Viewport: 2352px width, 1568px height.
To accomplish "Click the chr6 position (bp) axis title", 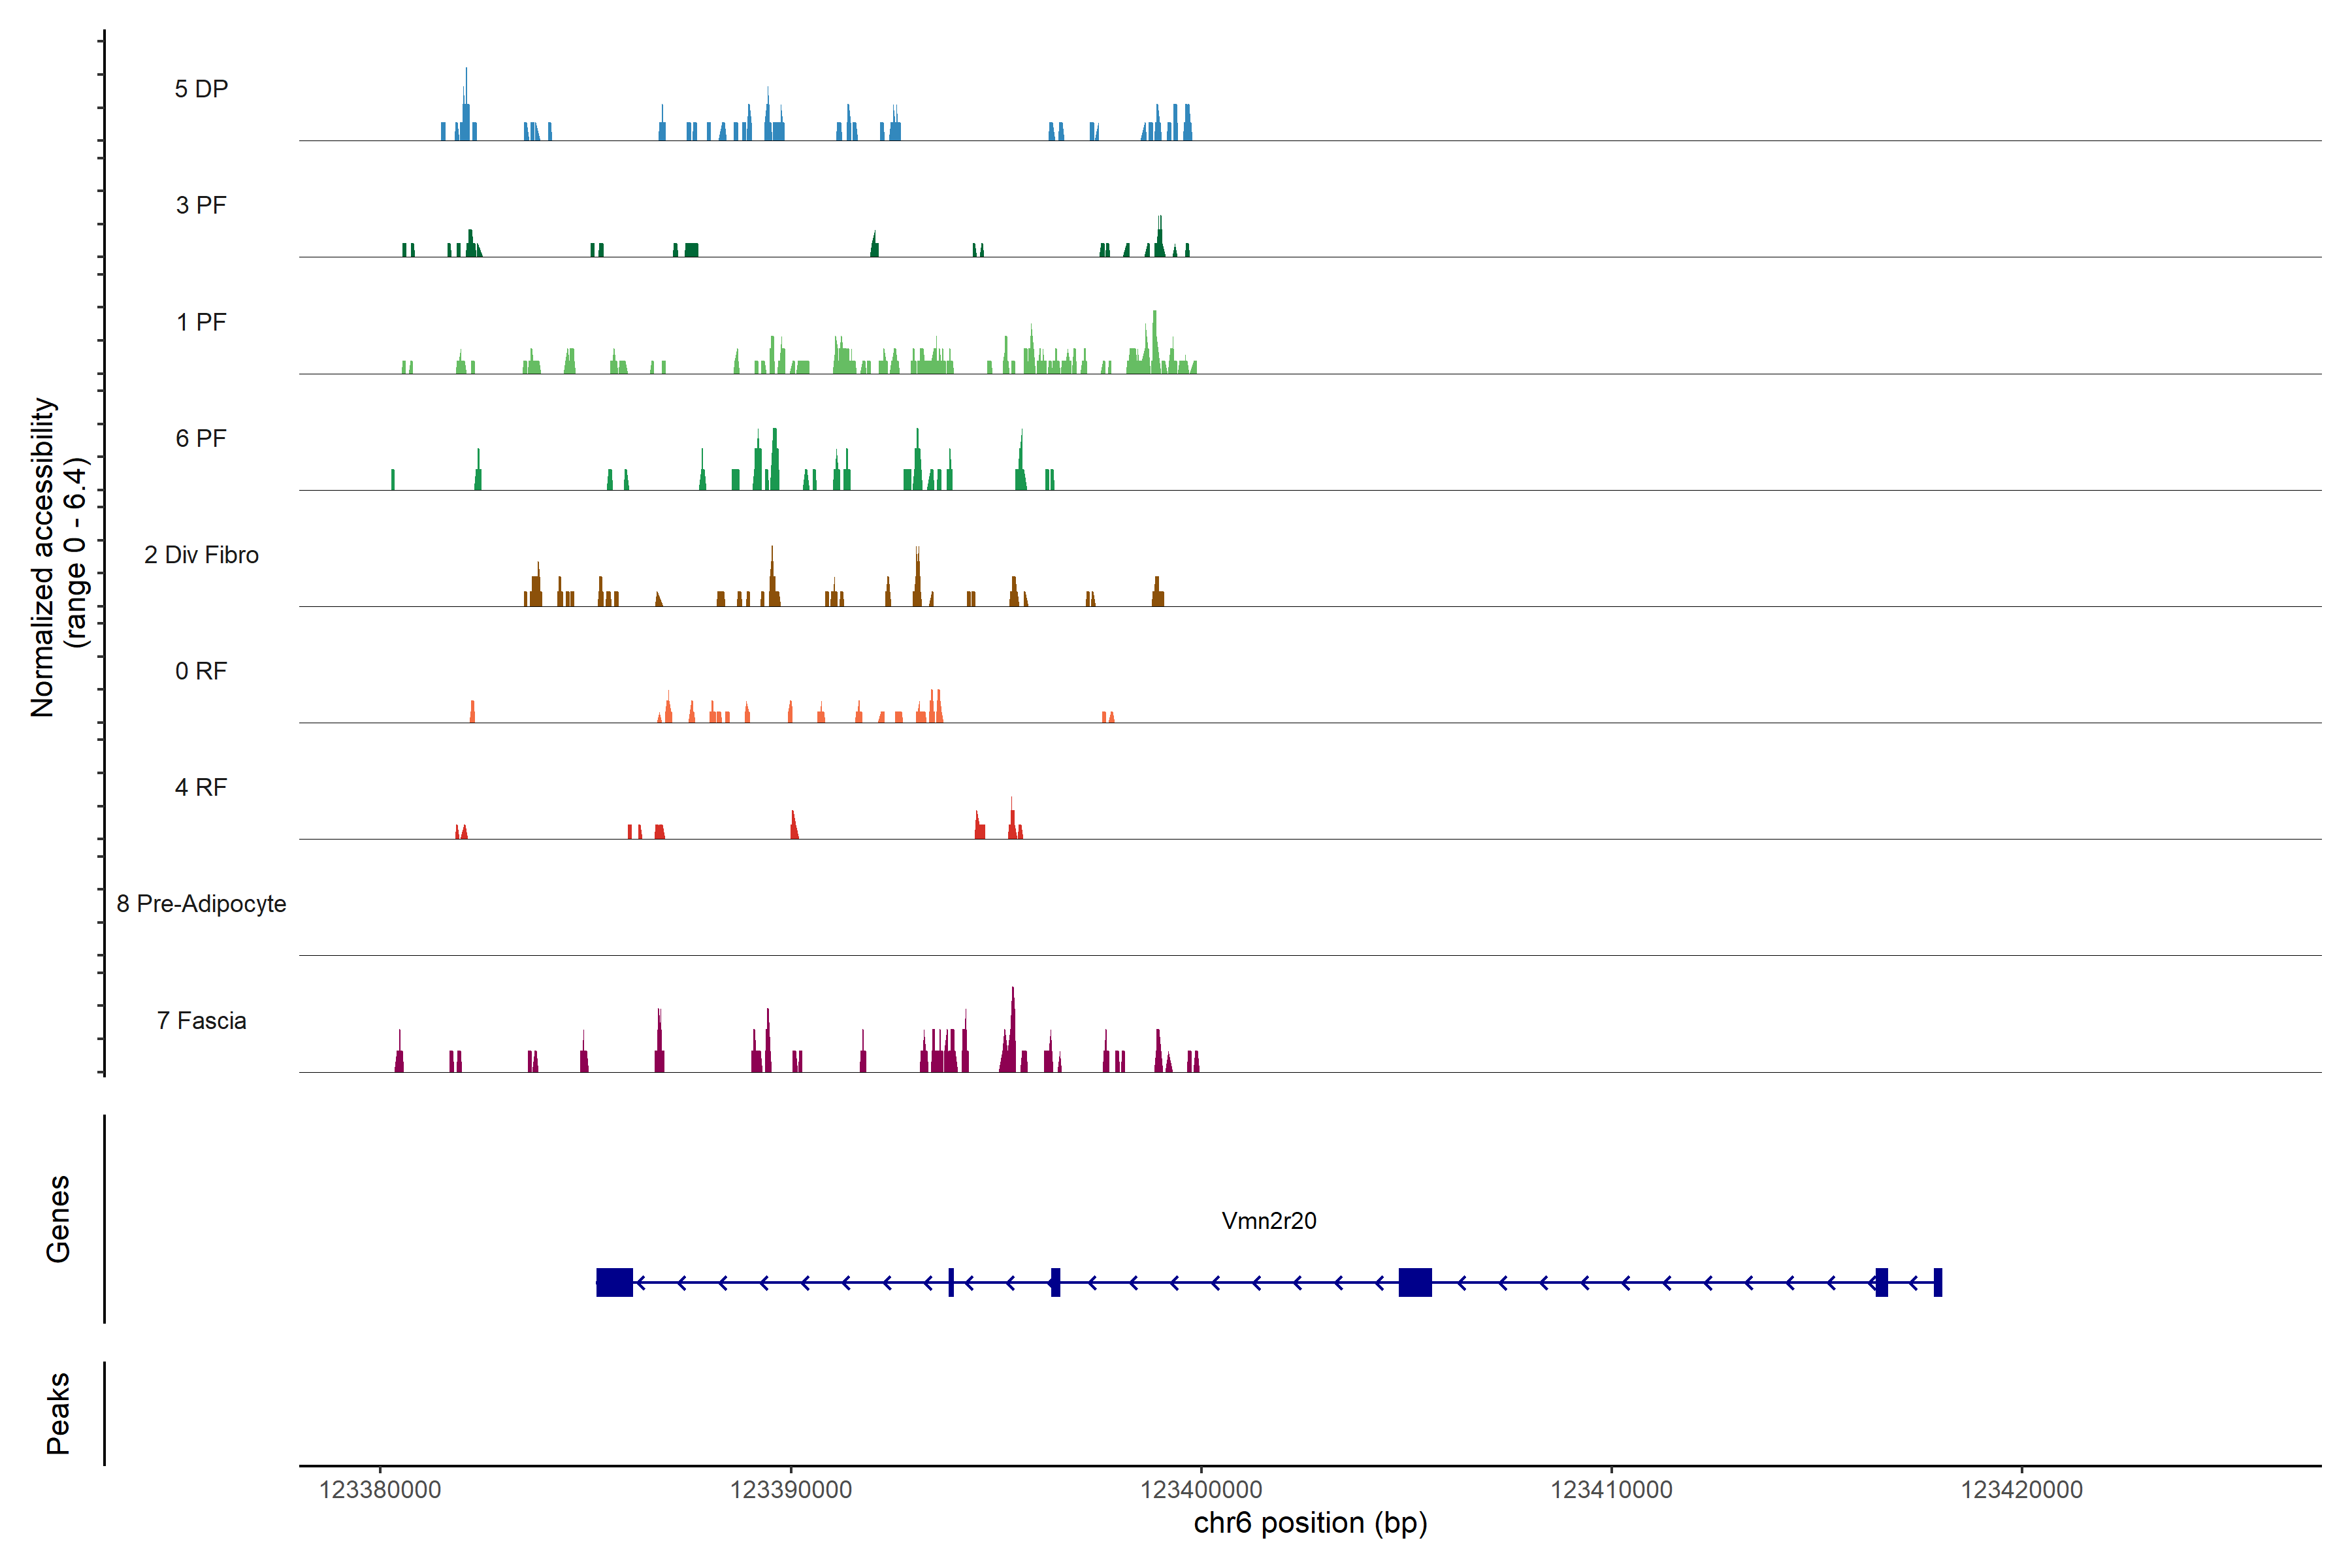I will pos(1310,1523).
